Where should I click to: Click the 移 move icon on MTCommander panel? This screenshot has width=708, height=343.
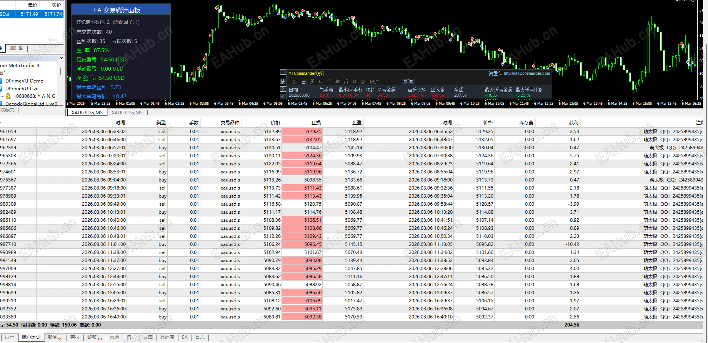pos(283,81)
